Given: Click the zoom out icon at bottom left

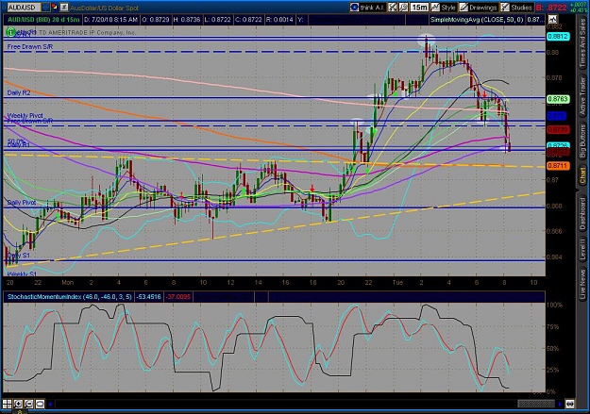Looking at the screenshot, I should 28,404.
